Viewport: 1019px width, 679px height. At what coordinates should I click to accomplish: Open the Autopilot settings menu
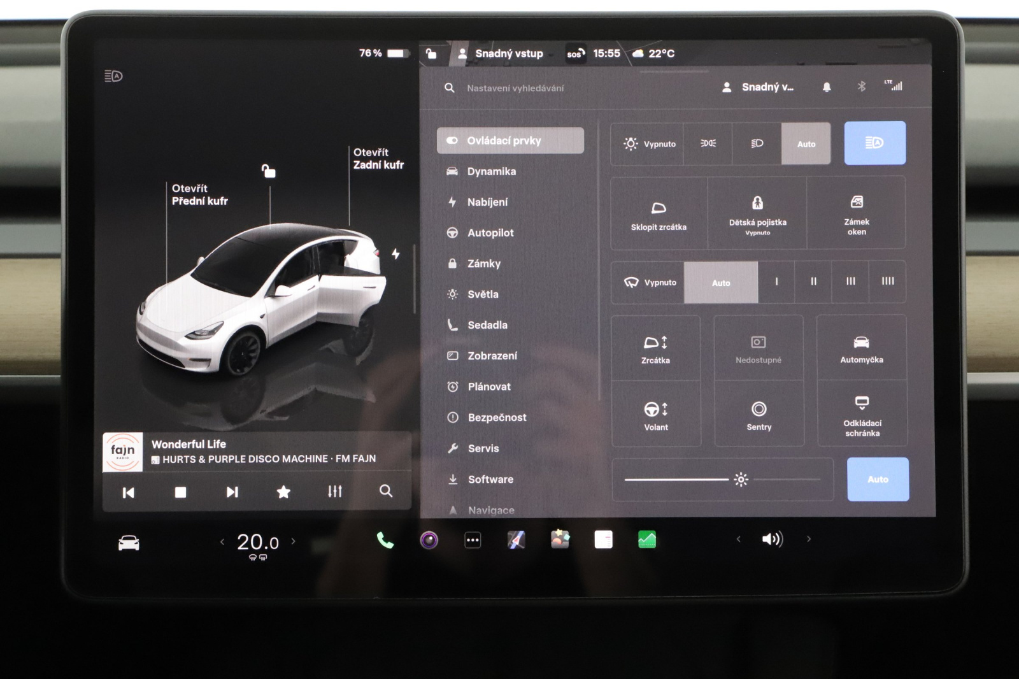click(x=490, y=233)
